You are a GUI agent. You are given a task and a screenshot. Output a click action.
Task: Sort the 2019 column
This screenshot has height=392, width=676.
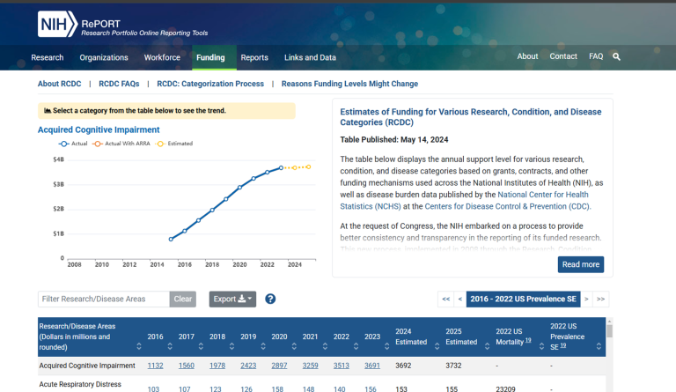tap(263, 346)
